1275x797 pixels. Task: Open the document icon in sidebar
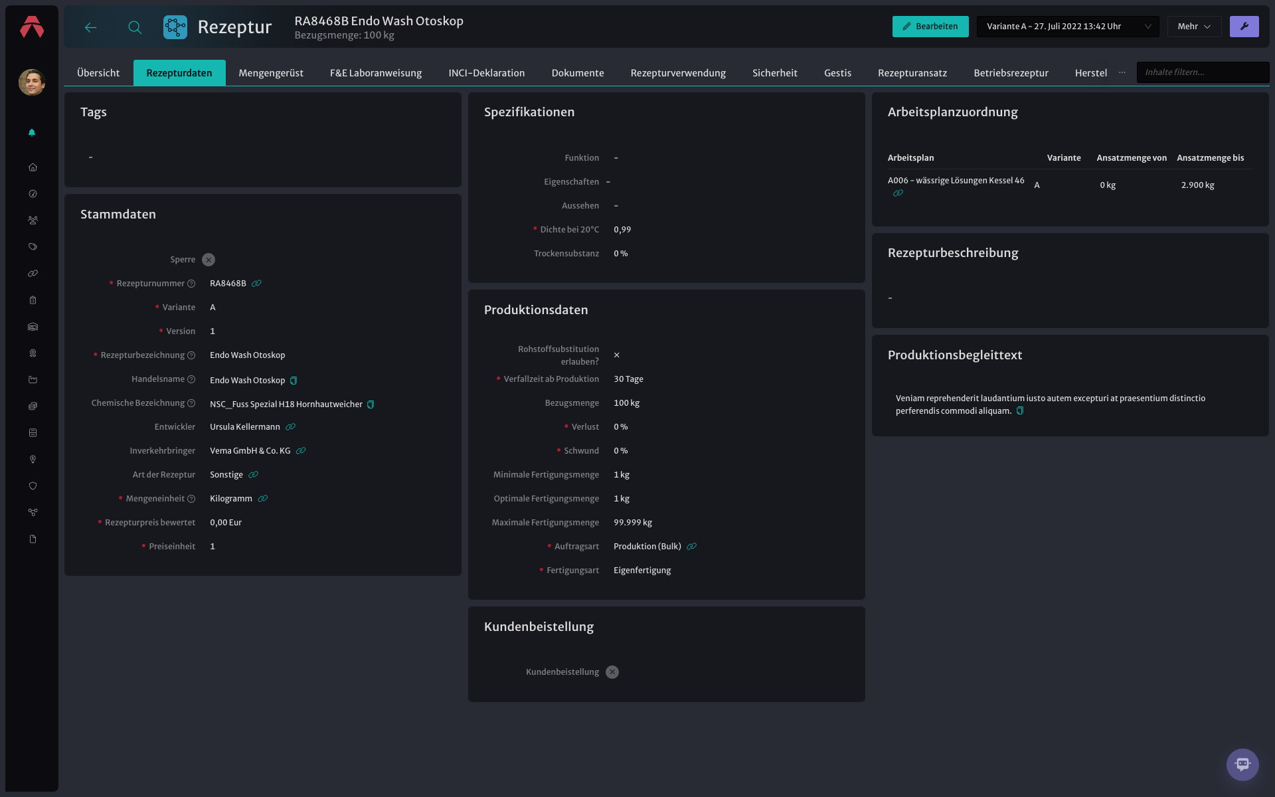click(33, 539)
